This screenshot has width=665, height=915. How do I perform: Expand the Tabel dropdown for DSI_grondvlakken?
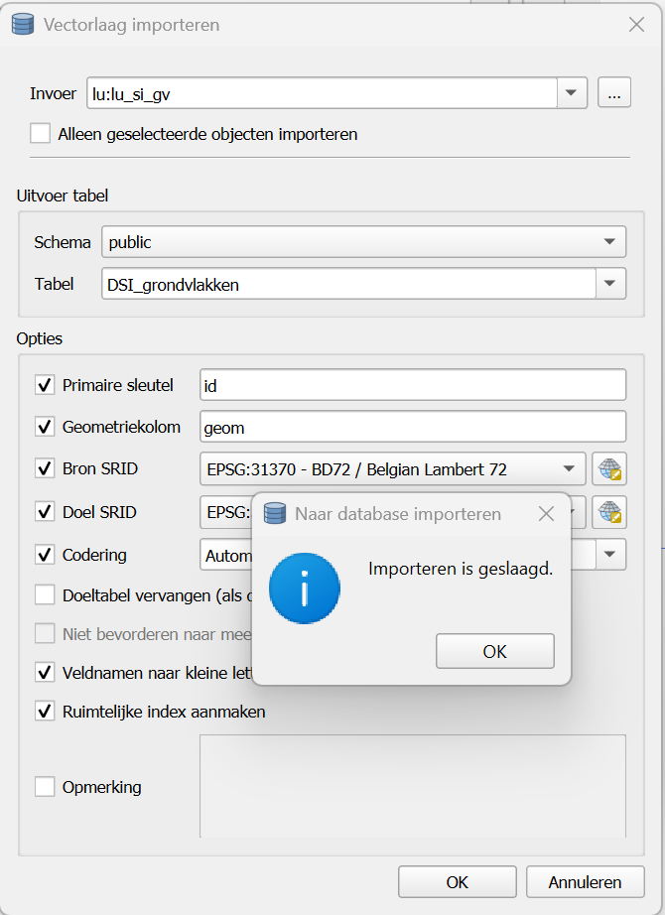(x=612, y=284)
